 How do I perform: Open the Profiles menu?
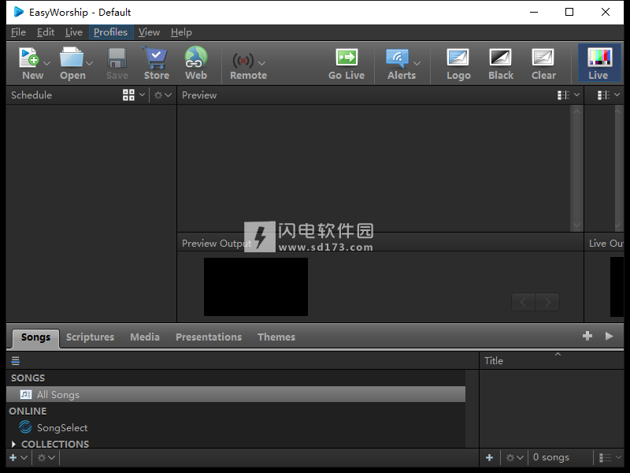coord(110,32)
